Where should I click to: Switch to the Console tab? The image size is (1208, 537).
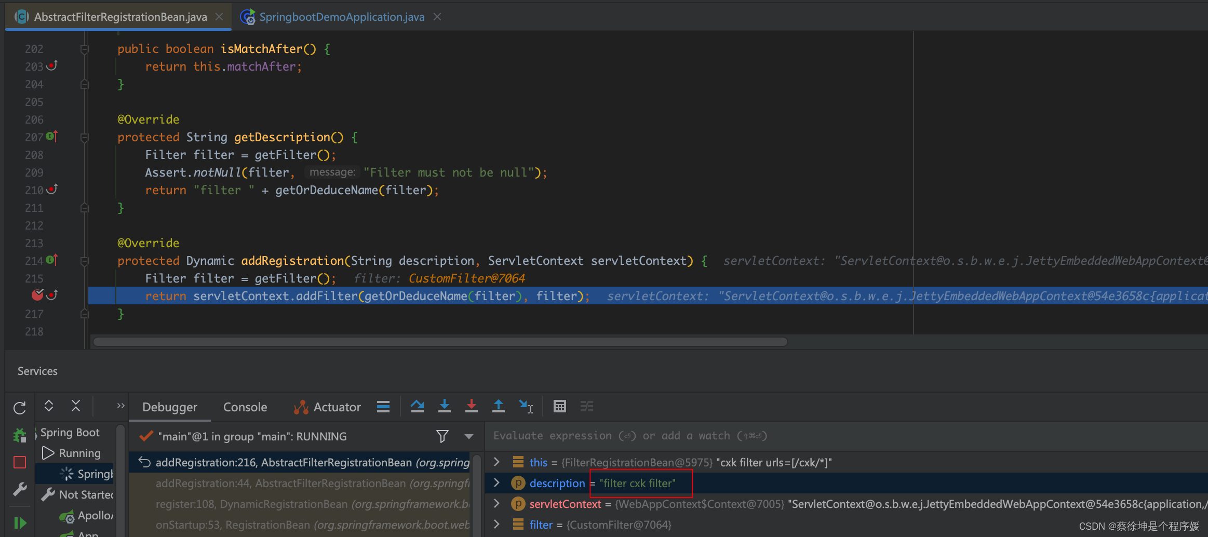point(245,407)
